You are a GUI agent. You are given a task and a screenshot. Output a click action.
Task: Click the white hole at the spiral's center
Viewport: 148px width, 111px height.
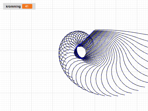pyautogui.click(x=81, y=52)
